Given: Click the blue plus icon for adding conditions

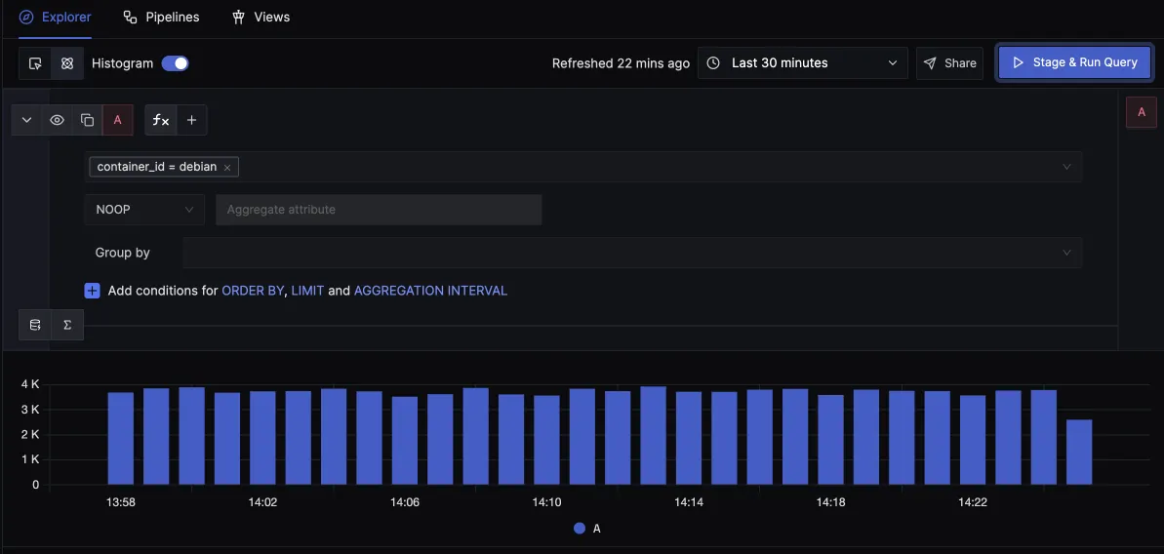Looking at the screenshot, I should [x=93, y=291].
